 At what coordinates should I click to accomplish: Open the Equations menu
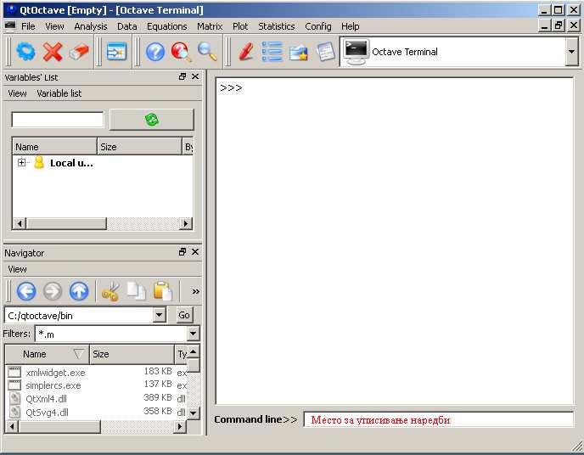tap(167, 26)
